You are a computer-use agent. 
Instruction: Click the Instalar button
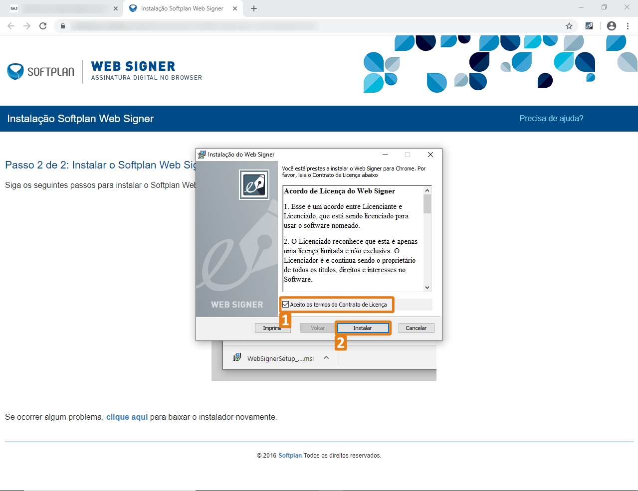[x=363, y=328]
